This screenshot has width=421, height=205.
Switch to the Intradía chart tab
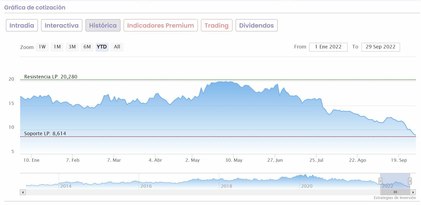point(22,25)
